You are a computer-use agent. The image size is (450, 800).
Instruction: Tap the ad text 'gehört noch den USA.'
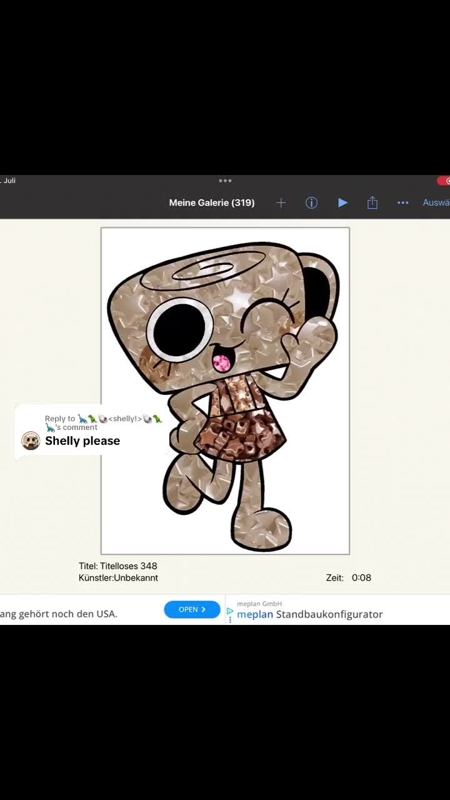(67, 614)
